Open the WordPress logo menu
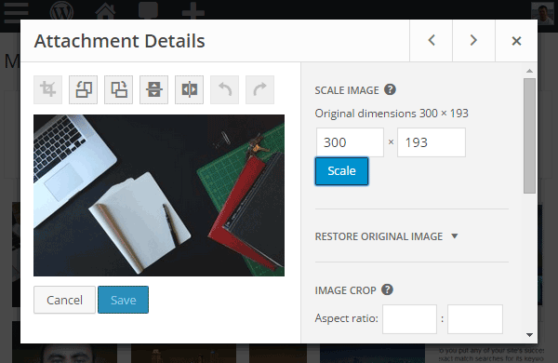558x363 pixels. pyautogui.click(x=61, y=10)
